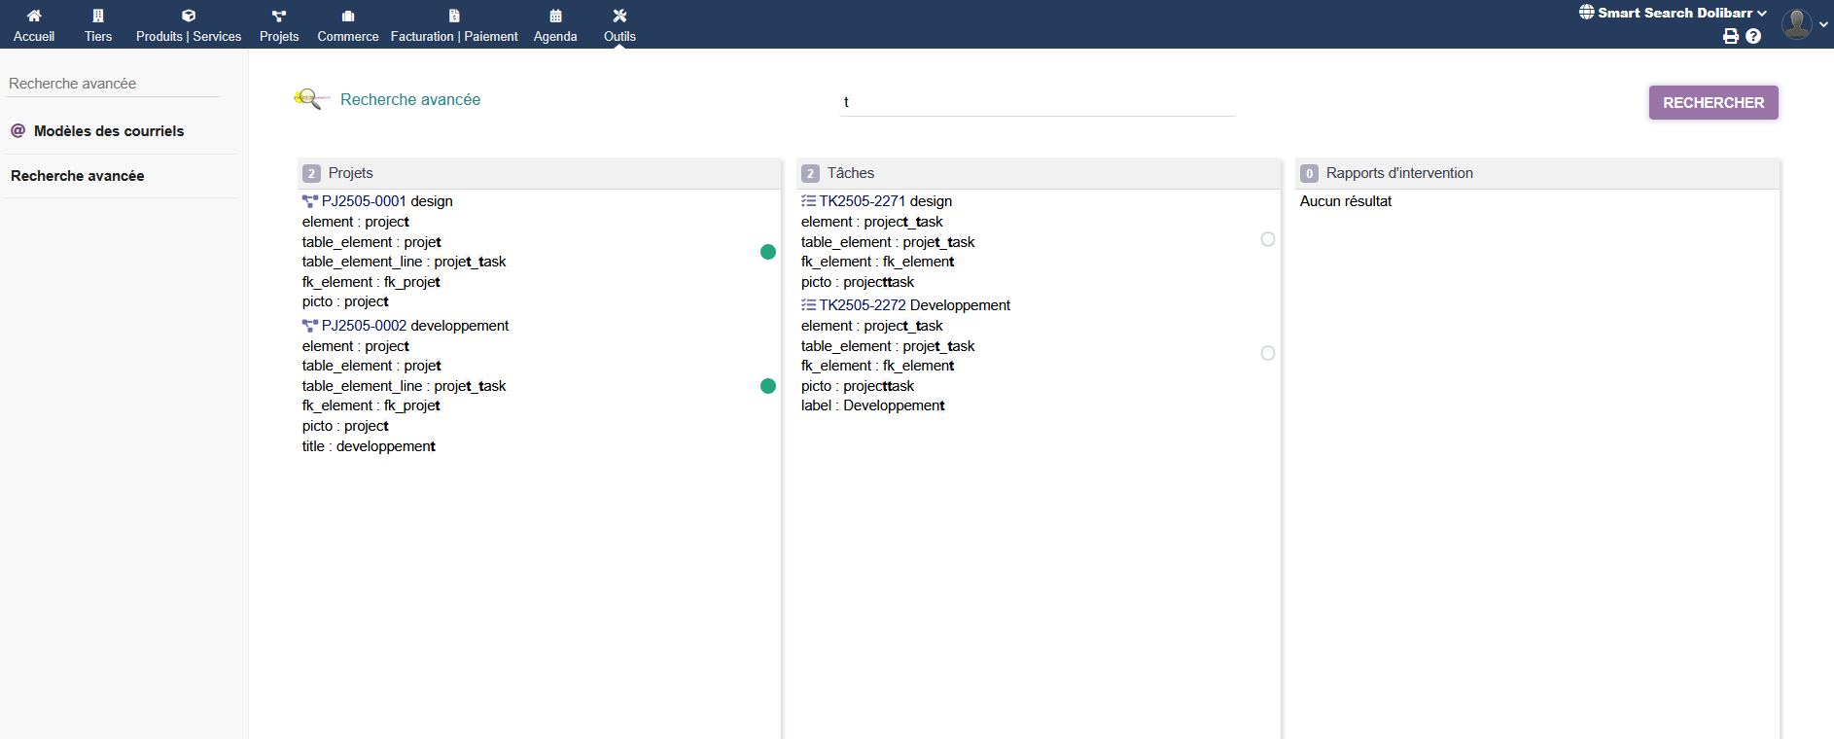This screenshot has width=1834, height=739.
Task: Open the user avatar dropdown menu
Action: (1804, 23)
